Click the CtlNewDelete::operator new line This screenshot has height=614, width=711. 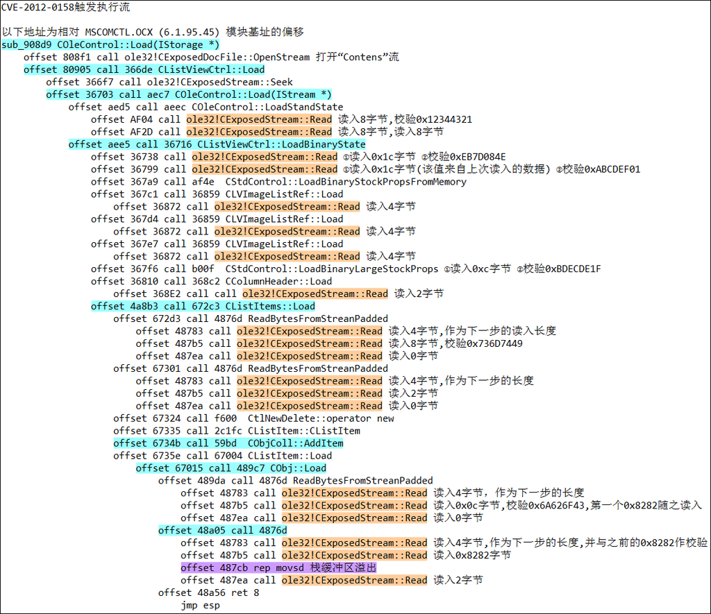253,418
